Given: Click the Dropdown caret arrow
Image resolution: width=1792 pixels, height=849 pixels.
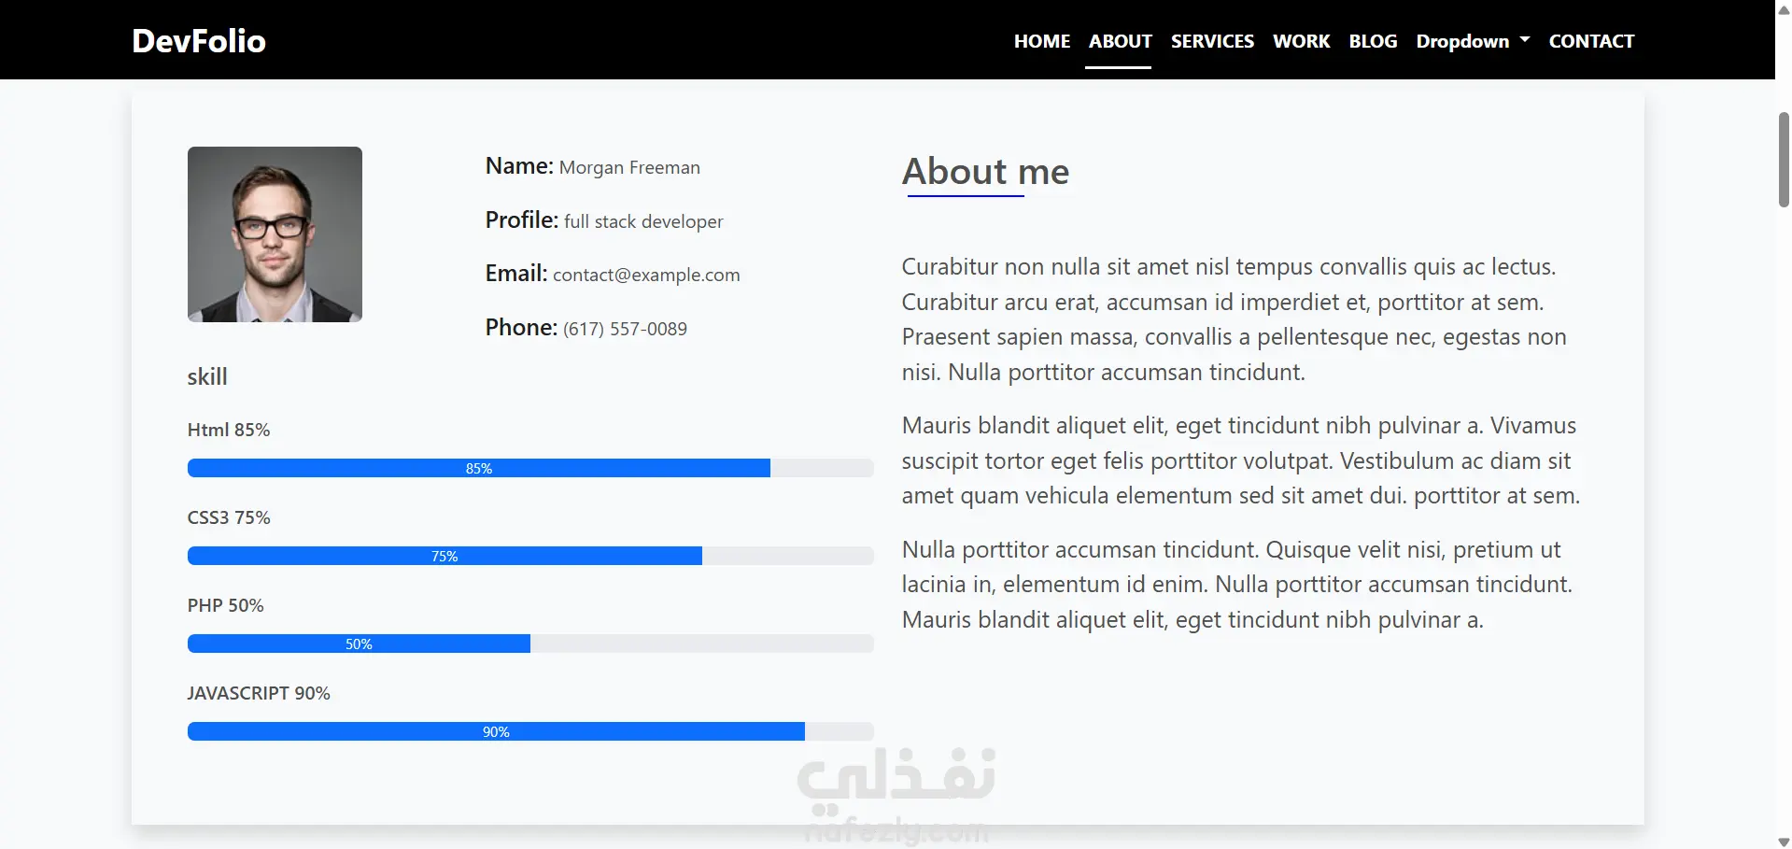Looking at the screenshot, I should pyautogui.click(x=1525, y=40).
